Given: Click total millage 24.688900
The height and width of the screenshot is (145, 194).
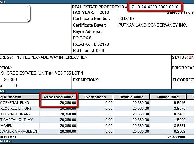Looking at the screenshot, I should click(x=176, y=137).
